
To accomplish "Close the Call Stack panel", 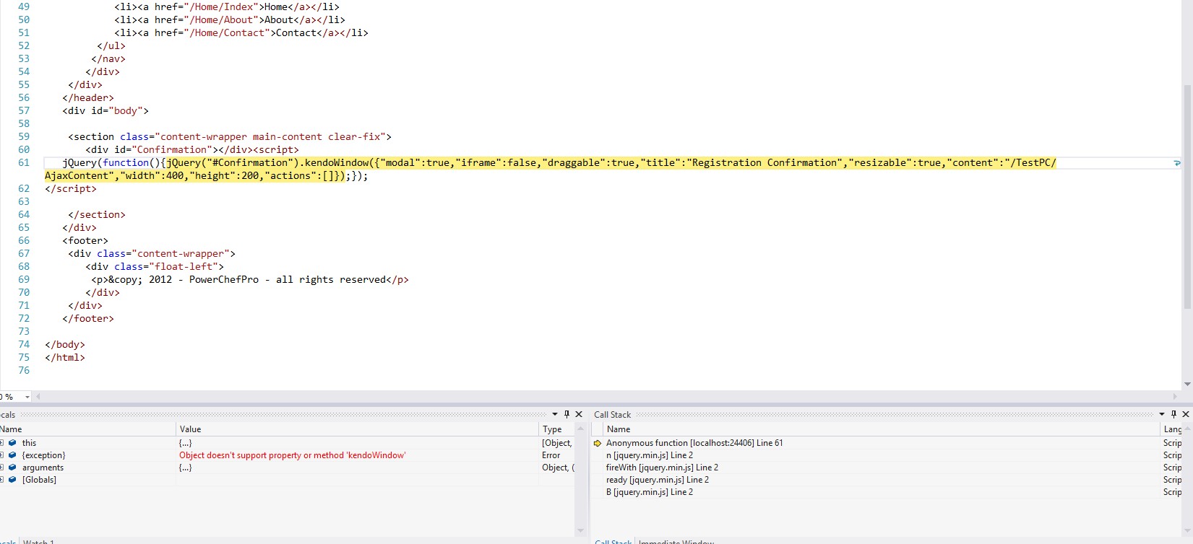I will point(1186,414).
